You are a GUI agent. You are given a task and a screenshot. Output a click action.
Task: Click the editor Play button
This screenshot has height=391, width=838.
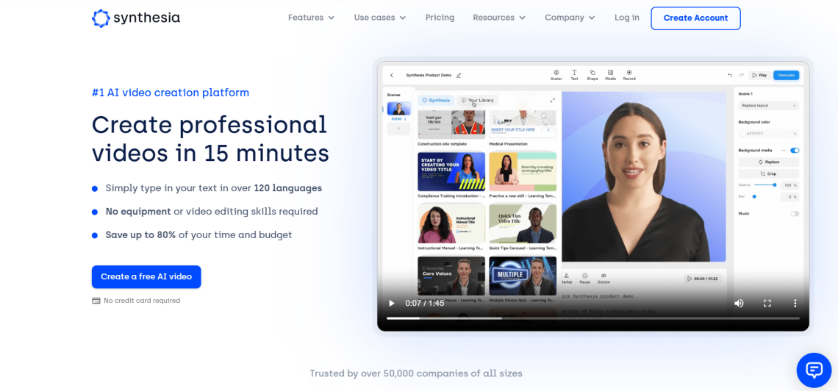[x=759, y=75]
